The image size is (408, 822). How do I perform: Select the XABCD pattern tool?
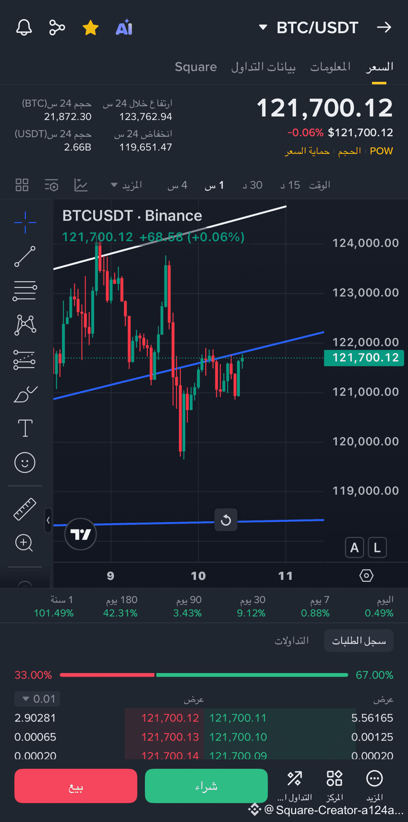point(25,325)
